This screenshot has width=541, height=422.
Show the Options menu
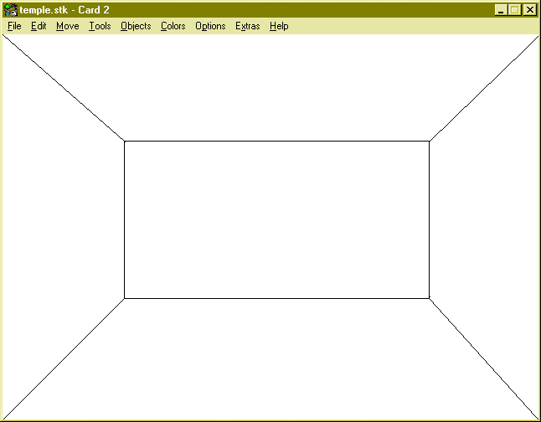point(210,26)
